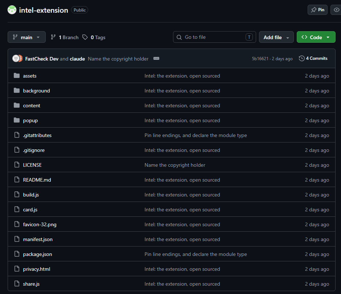The width and height of the screenshot is (341, 294).
Task: Click the background folder icon
Action: [x=17, y=90]
